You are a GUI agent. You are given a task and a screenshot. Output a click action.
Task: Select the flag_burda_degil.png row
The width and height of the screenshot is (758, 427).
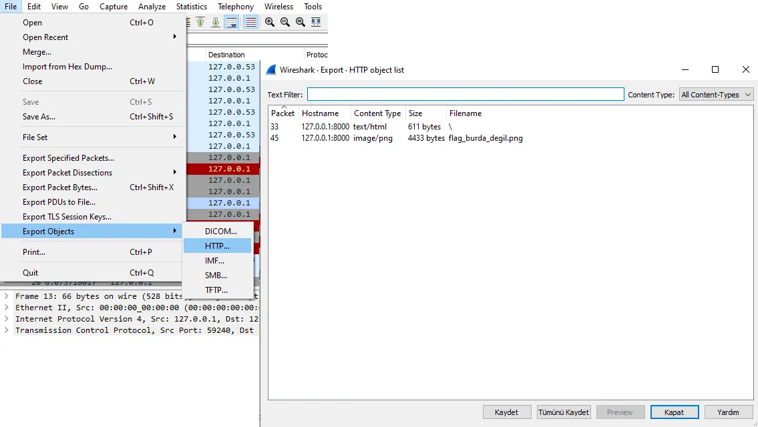click(x=510, y=138)
